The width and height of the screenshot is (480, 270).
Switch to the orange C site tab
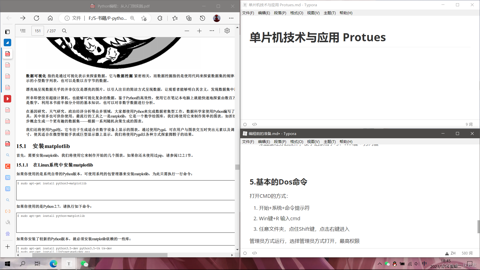click(x=7, y=166)
